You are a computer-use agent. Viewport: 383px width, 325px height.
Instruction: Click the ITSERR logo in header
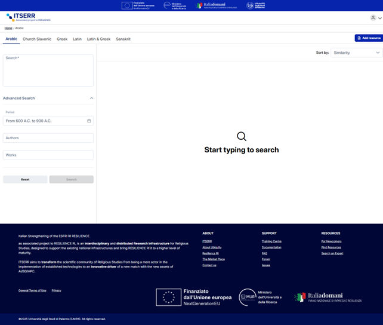(28, 18)
